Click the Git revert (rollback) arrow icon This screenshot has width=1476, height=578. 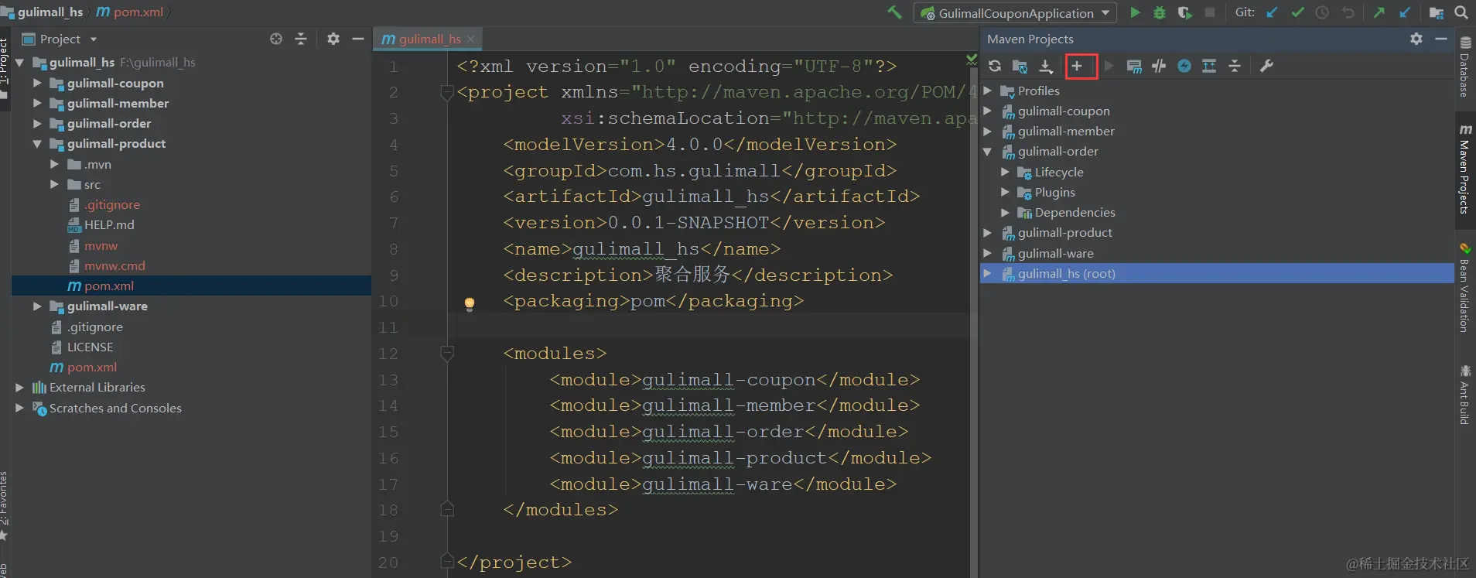point(1348,12)
